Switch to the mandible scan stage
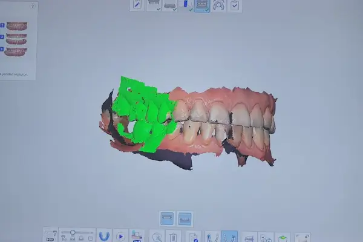The height and width of the screenshot is (242, 363). coord(169,5)
